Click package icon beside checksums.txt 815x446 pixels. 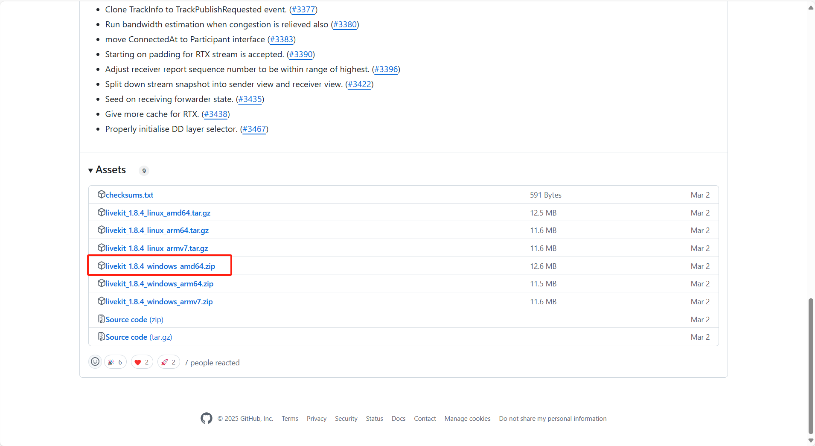pyautogui.click(x=101, y=195)
